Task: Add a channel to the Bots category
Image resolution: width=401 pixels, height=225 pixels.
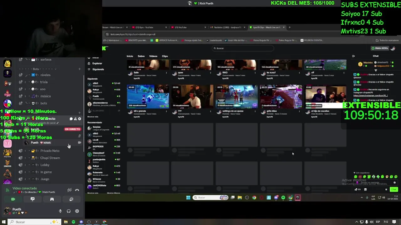Action: [x=80, y=69]
